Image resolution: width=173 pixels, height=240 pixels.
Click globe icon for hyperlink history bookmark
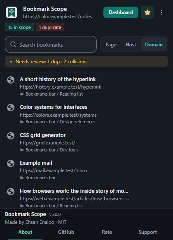11,80
